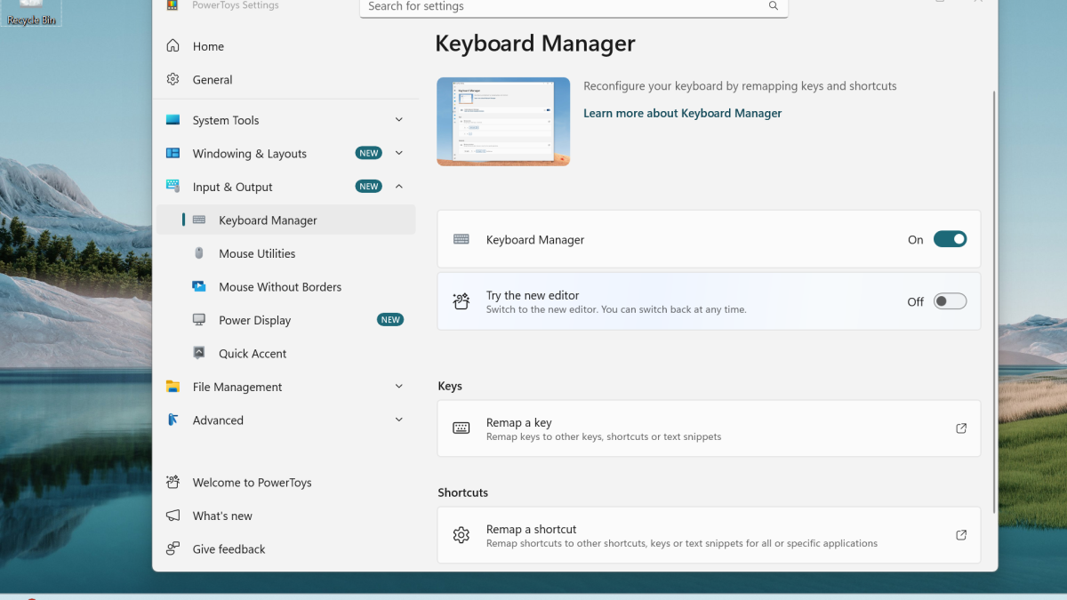Click the Input & Output keyboard icon

[x=172, y=187]
